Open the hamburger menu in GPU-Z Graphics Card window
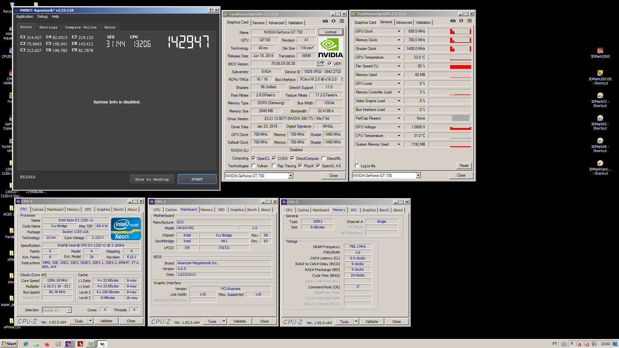Viewport: 619px width, 348px height. (x=342, y=21)
